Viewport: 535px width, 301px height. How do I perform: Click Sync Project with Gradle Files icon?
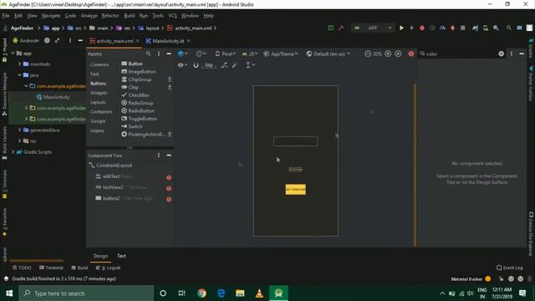click(x=476, y=28)
